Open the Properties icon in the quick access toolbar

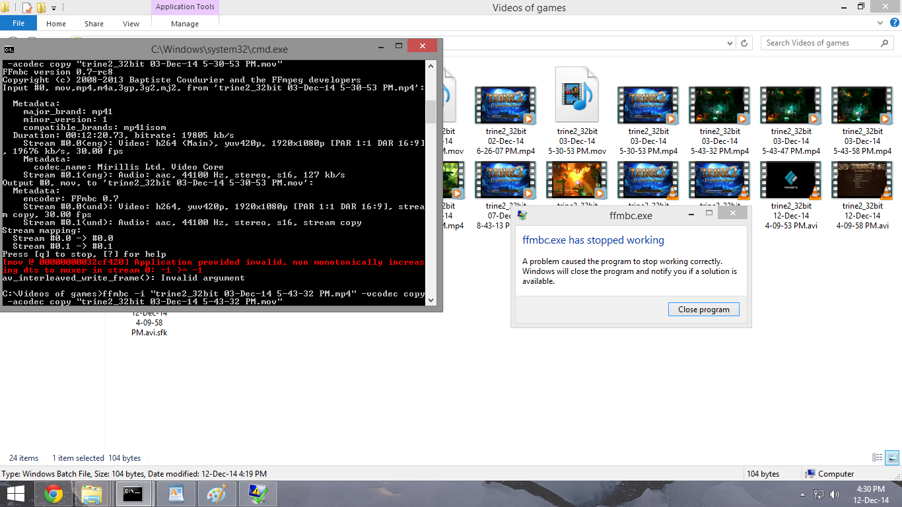(27, 8)
